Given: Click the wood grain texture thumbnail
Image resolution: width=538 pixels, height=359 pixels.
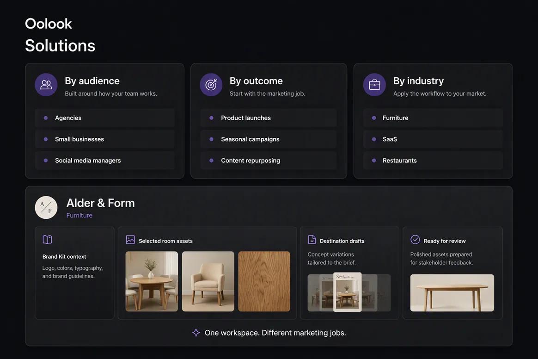Looking at the screenshot, I should pyautogui.click(x=264, y=281).
